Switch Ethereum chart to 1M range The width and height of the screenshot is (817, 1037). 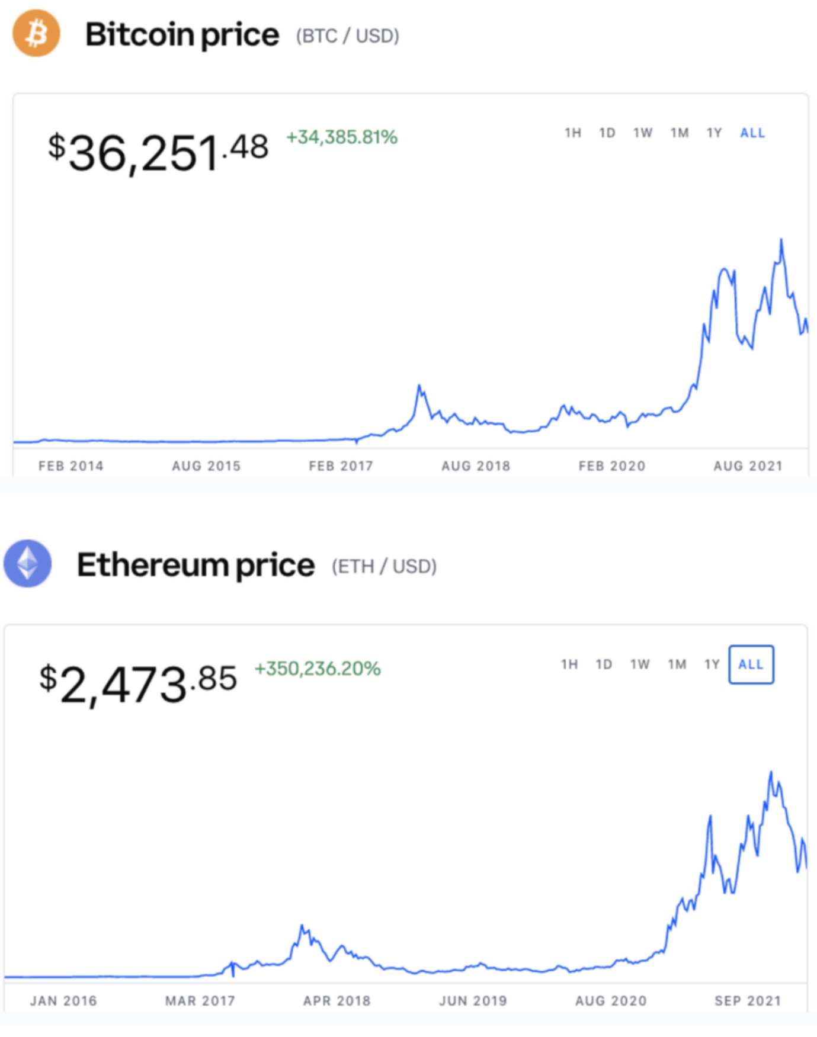[x=677, y=664]
